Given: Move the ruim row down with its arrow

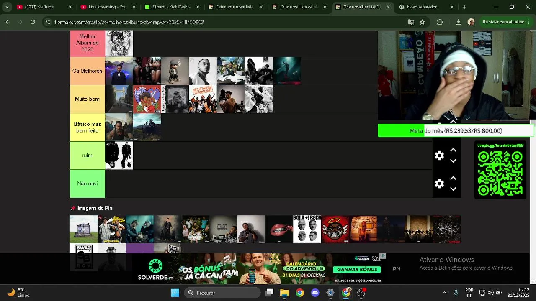Looking at the screenshot, I should (453, 161).
